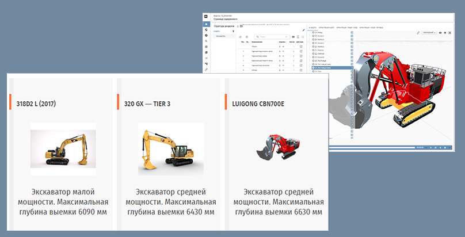This screenshot has width=465, height=237.
Task: Select the 25. Ось item in the model tree
Action: (317, 71)
